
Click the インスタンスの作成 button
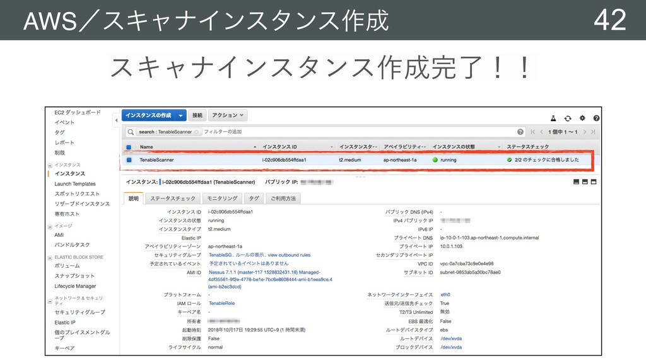(149, 115)
